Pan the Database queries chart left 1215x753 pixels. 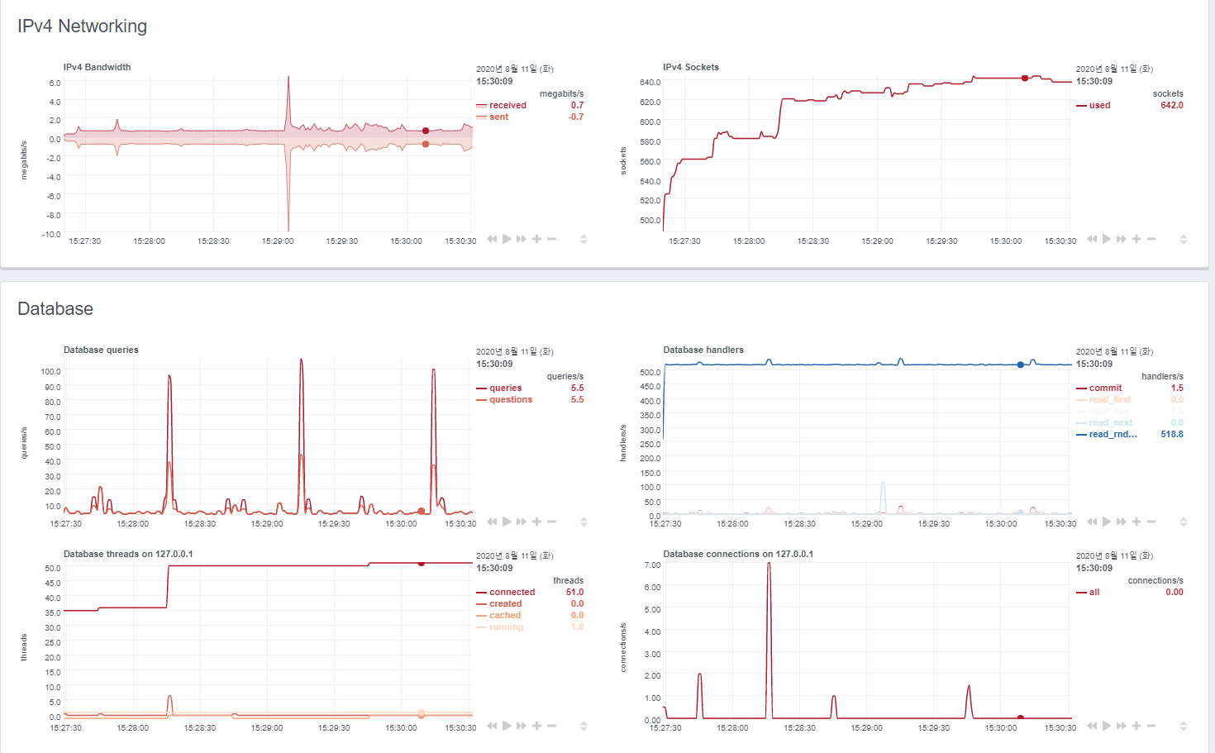click(x=492, y=522)
